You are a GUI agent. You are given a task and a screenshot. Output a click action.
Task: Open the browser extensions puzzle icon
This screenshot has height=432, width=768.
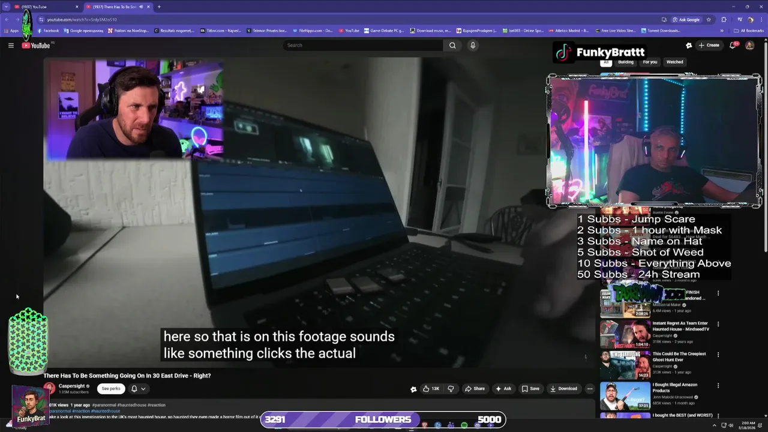[724, 19]
